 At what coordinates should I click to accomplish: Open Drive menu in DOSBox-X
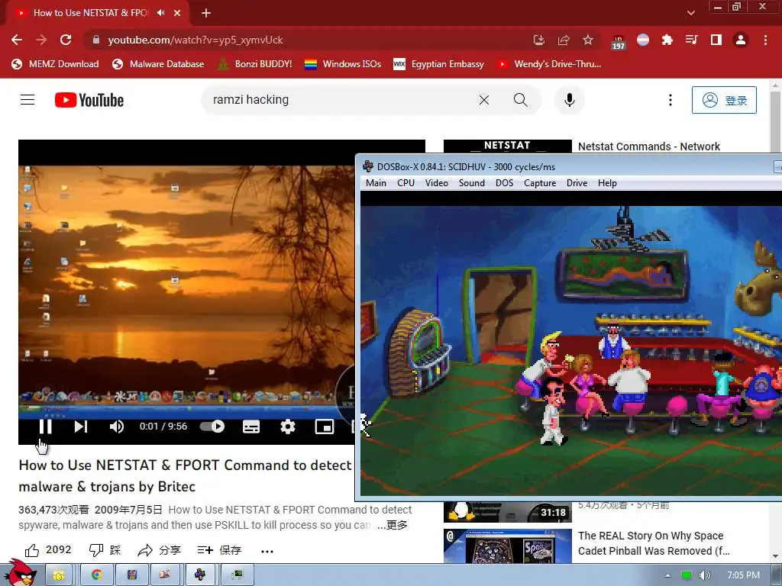[x=577, y=183]
